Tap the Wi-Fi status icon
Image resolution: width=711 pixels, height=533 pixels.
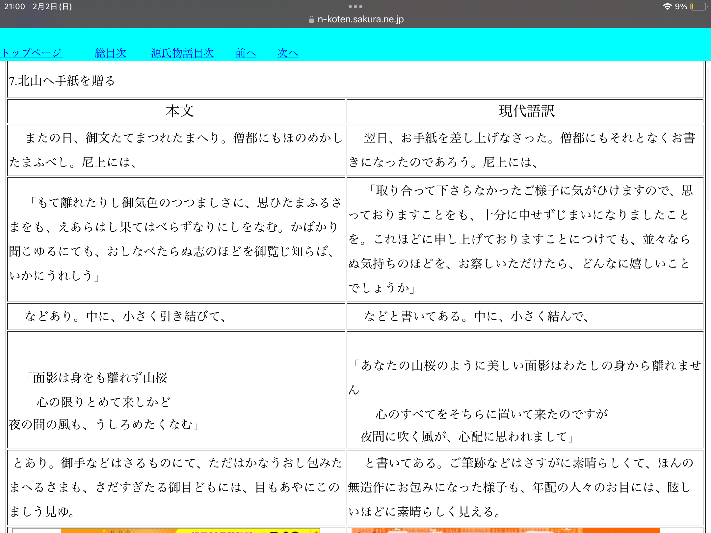tap(667, 7)
